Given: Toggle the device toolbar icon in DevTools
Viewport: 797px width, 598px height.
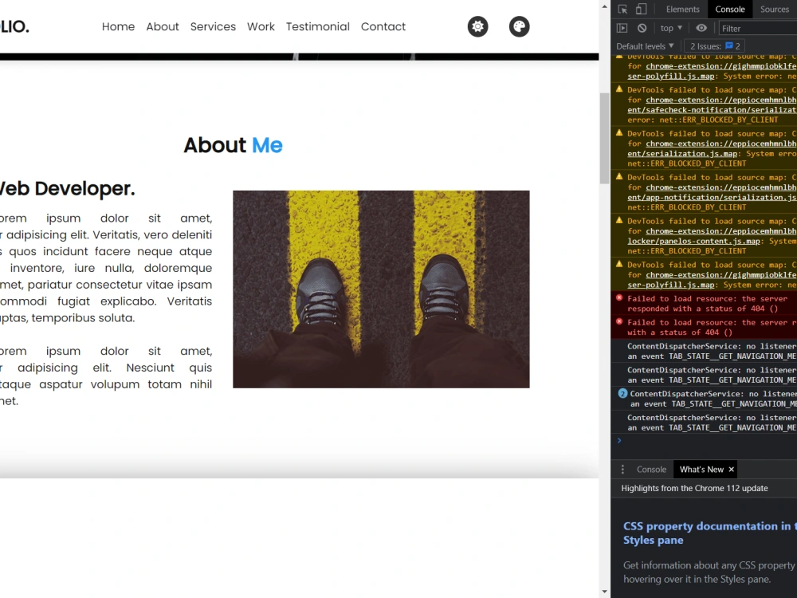Looking at the screenshot, I should [641, 9].
